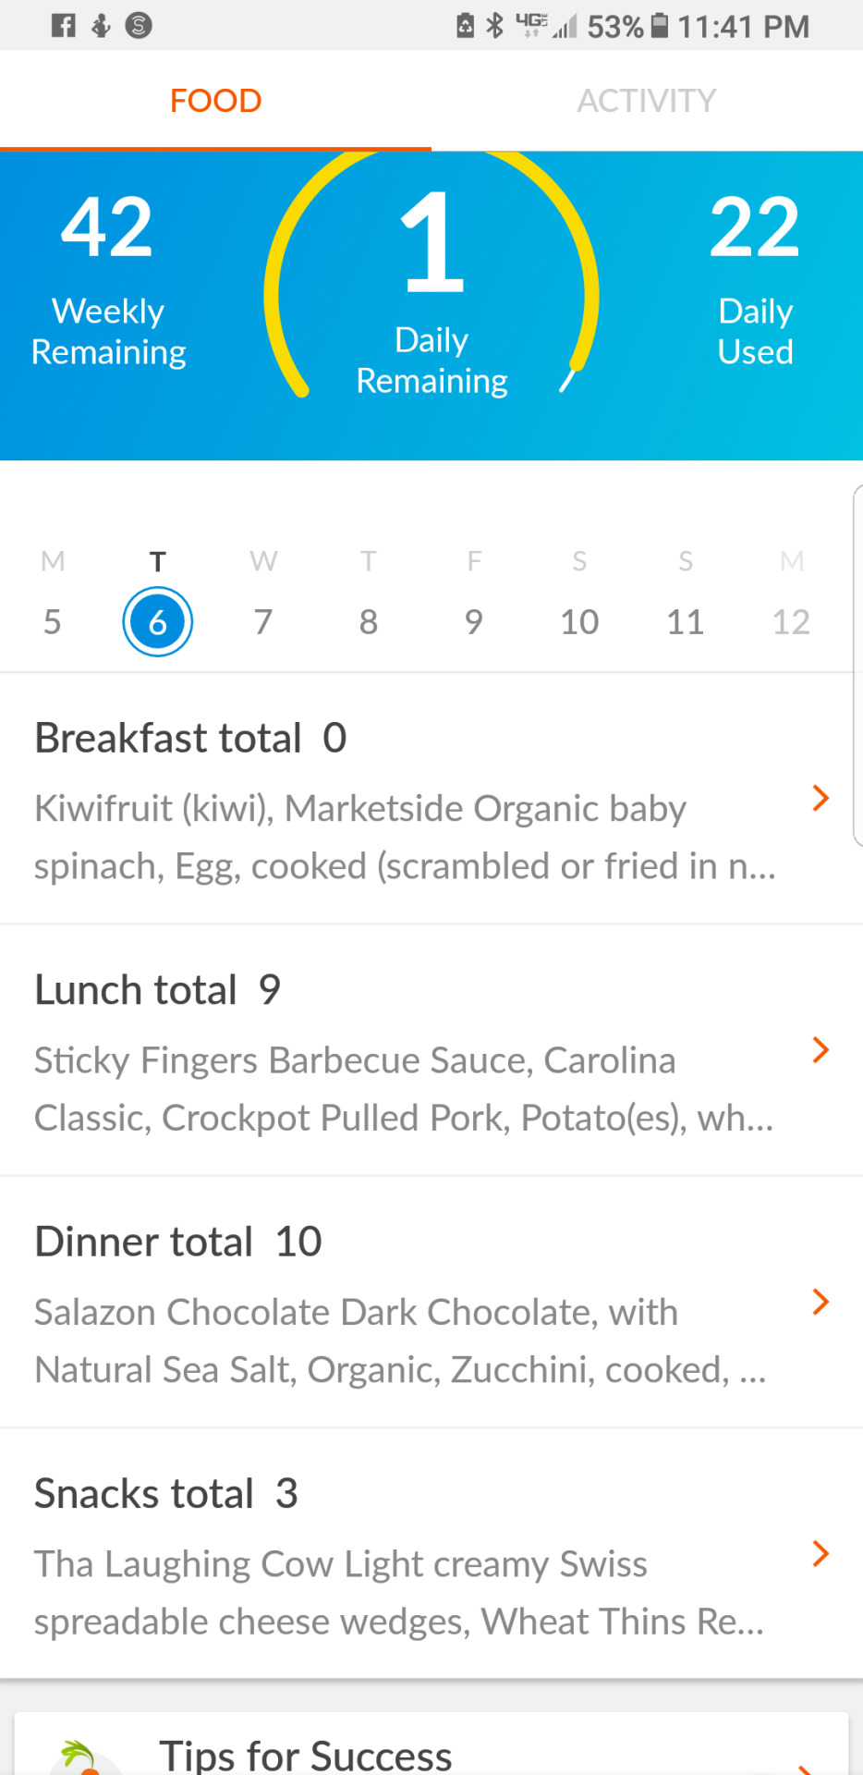This screenshot has width=863, height=1775.
Task: Tap the battery icon in status bar
Action: click(659, 26)
